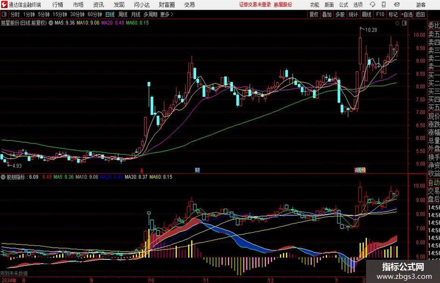Click the MA5: 9.36 main chart label
The width and height of the screenshot is (440, 283).
click(65, 23)
